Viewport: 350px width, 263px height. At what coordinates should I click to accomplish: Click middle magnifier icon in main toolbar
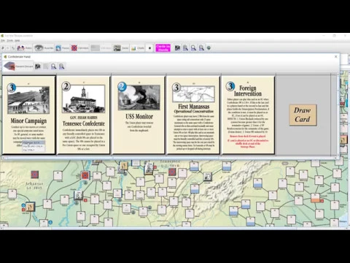(193, 48)
